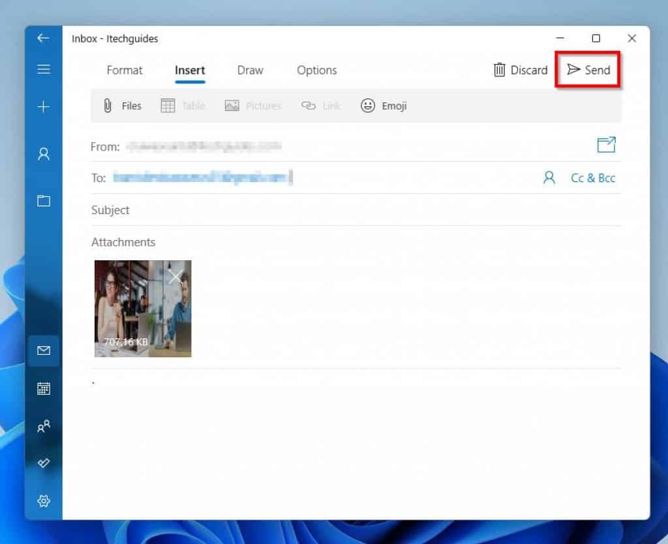This screenshot has width=668, height=544.
Task: Open People from the sidebar contacts icon
Action: coord(44,426)
